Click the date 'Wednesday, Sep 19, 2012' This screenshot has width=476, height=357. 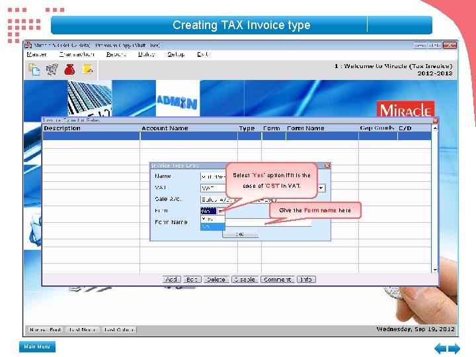[x=416, y=329]
